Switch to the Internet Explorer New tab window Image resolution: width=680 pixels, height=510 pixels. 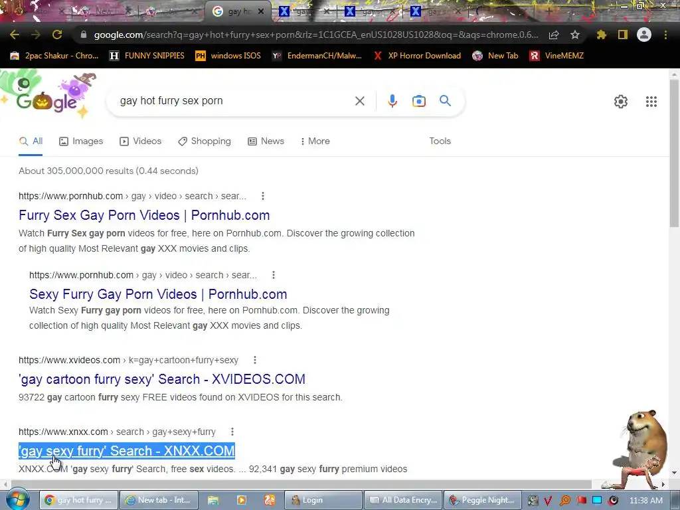coord(159,500)
